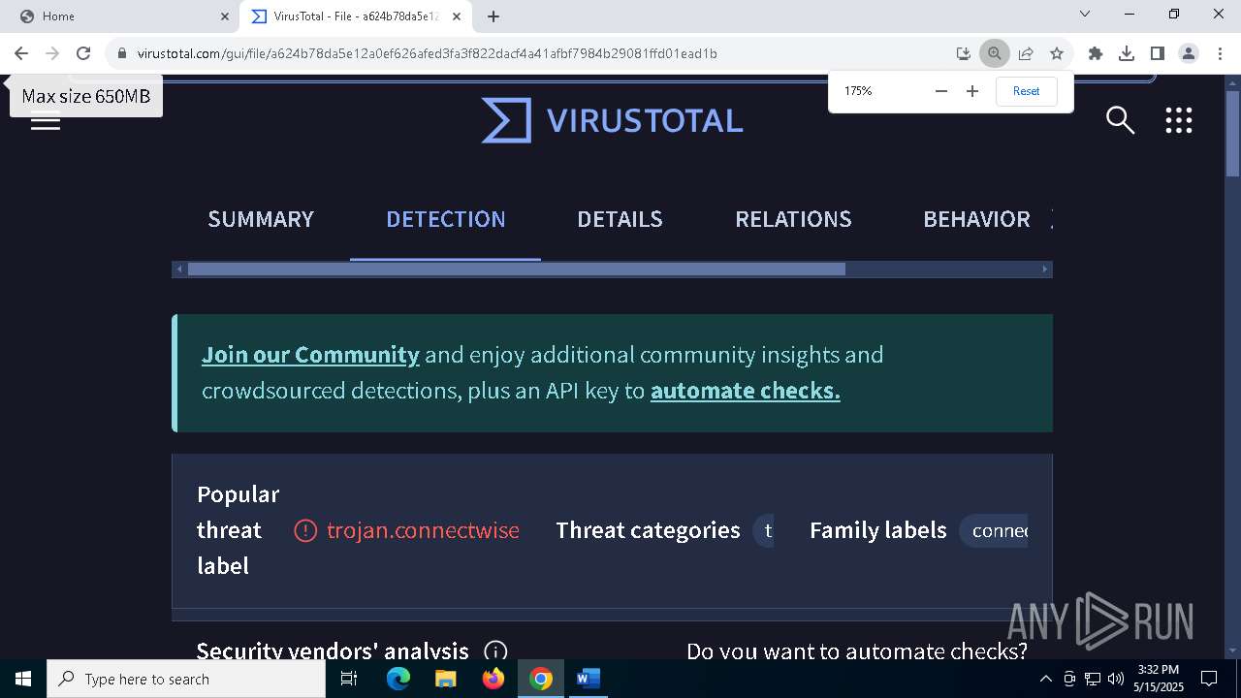Open the hamburger navigation menu
Screen dimensions: 1241x698
pyautogui.click(x=46, y=120)
